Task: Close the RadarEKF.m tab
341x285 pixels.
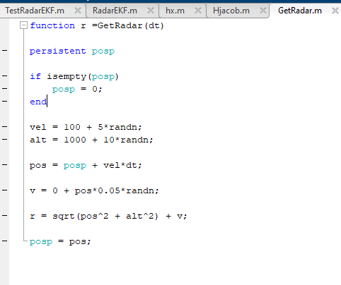Action: [x=151, y=11]
